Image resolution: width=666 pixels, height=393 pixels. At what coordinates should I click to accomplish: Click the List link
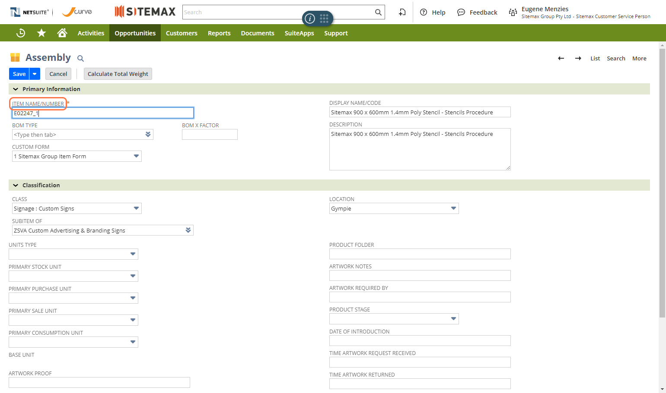click(x=595, y=58)
